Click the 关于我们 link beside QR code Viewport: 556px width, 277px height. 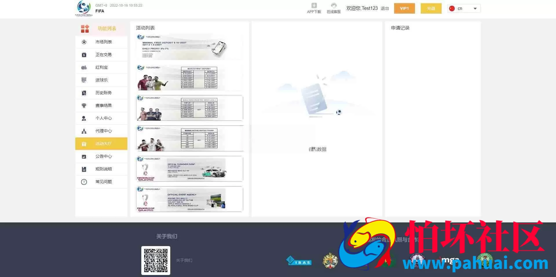coord(184,261)
